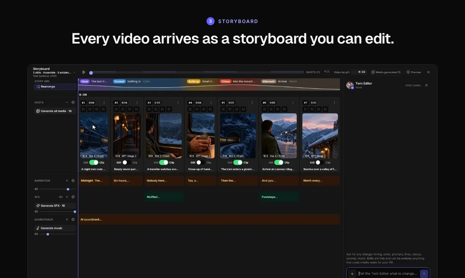Select the 'Muffled...' SFX clip
465x278 pixels.
164,197
